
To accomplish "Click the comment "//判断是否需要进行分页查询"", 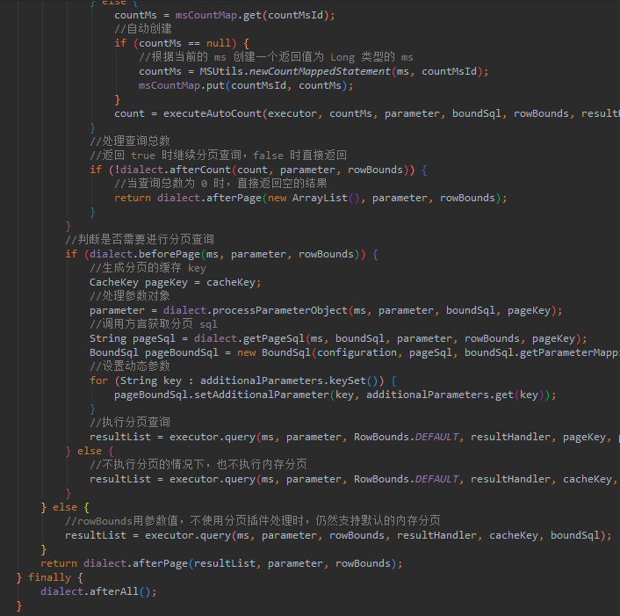I will pos(140,239).
